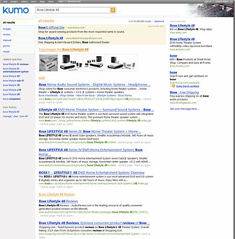This screenshot has height=239, width=235.
Task: Click 'see your message here...' link
Action: coord(184,109)
